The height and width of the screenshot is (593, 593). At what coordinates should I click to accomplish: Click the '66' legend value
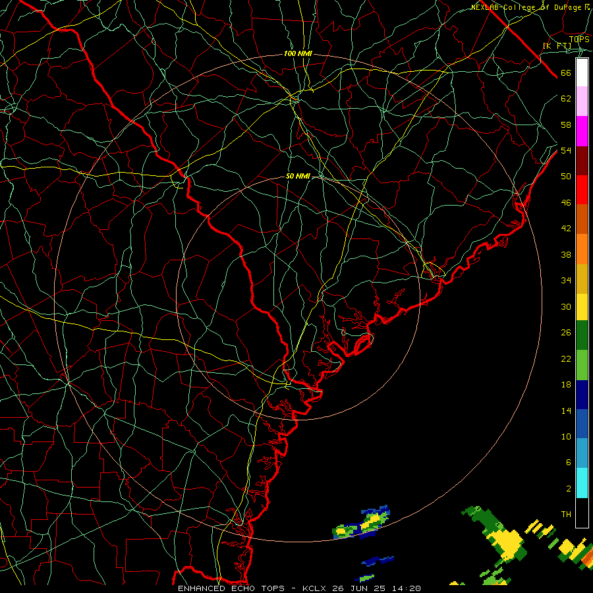point(566,72)
